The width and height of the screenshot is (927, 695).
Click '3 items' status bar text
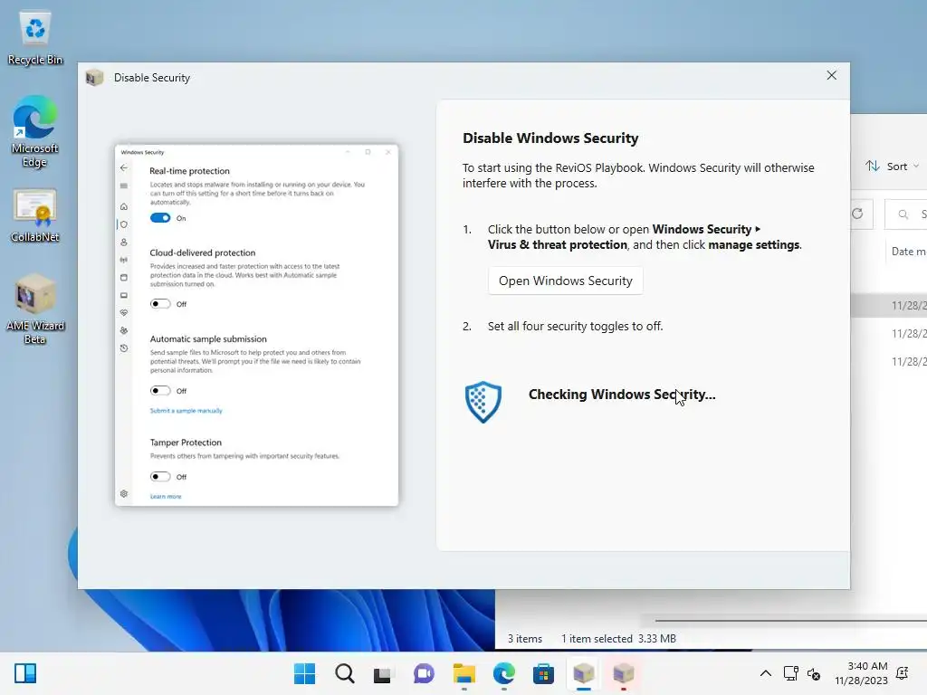(525, 639)
